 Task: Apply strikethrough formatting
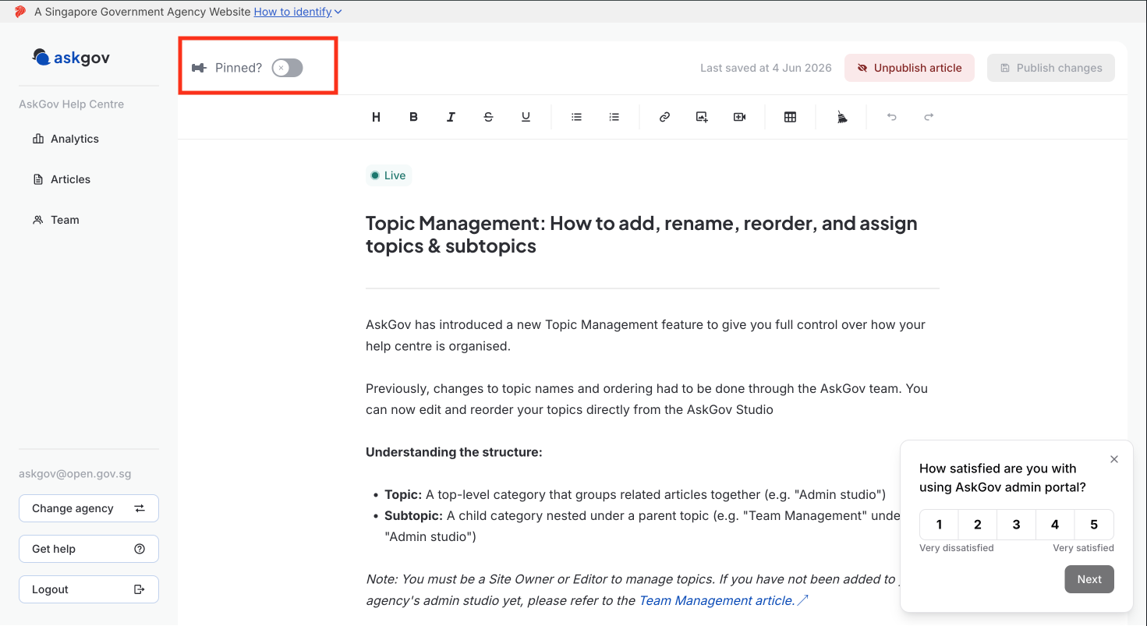[488, 117]
